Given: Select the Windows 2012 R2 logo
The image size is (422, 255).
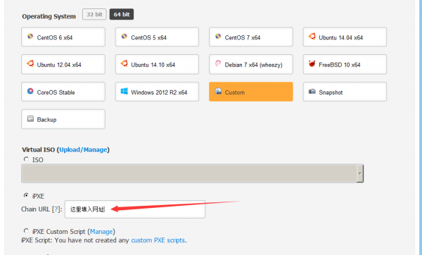Looking at the screenshot, I should (124, 91).
